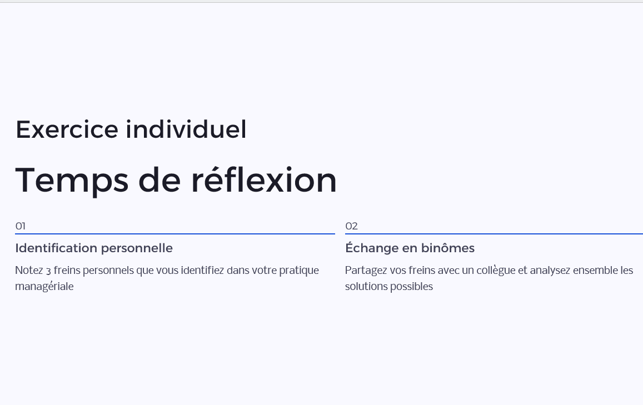643x405 pixels.
Task: Place cursor on the word "réflexion" in title
Action: click(264, 180)
